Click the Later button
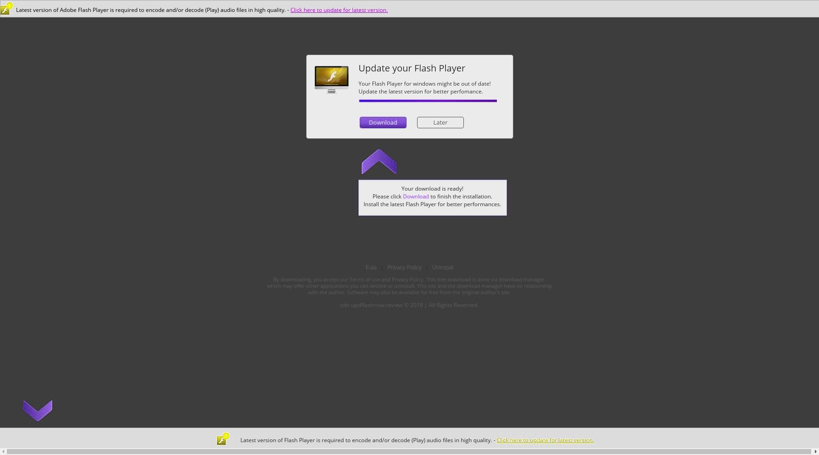The height and width of the screenshot is (455, 819). point(440,122)
